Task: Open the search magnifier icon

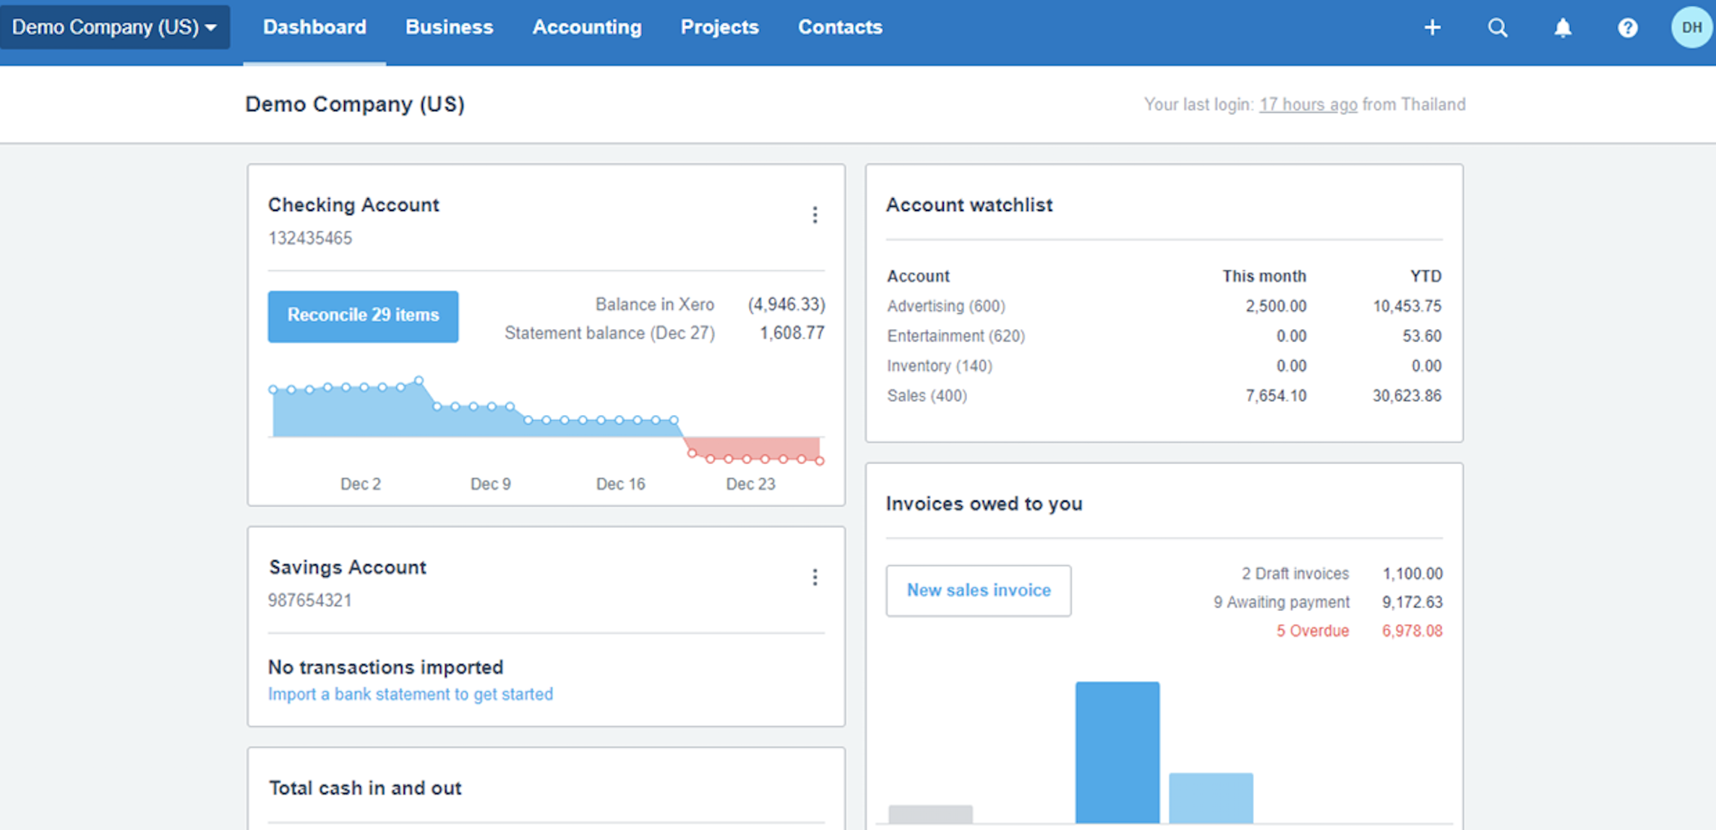Action: pyautogui.click(x=1498, y=27)
